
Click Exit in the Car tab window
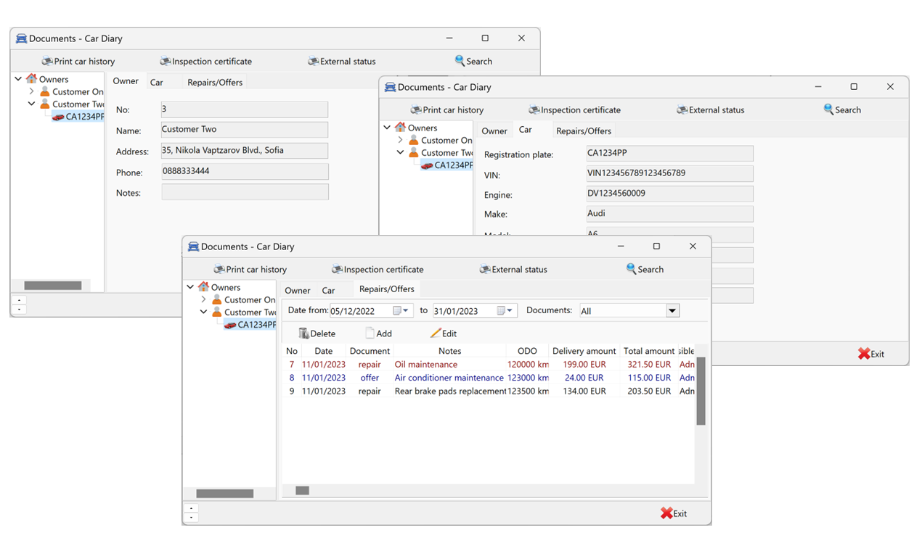(x=871, y=354)
